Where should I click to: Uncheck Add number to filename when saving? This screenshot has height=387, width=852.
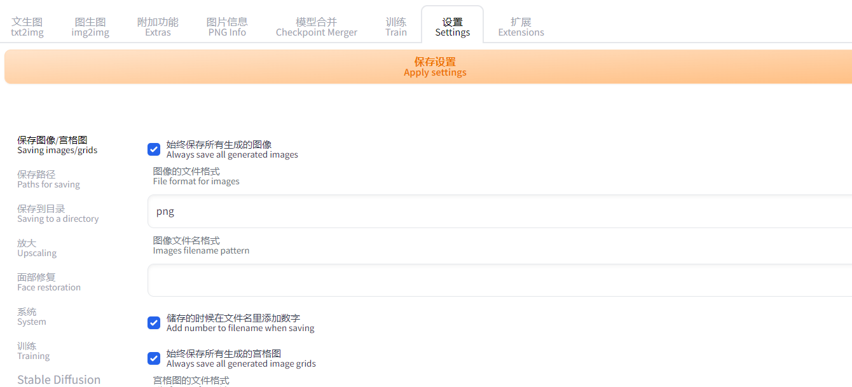[x=154, y=323]
